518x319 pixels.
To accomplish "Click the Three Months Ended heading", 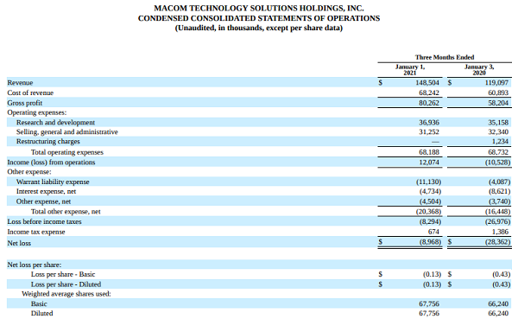I will [445, 57].
